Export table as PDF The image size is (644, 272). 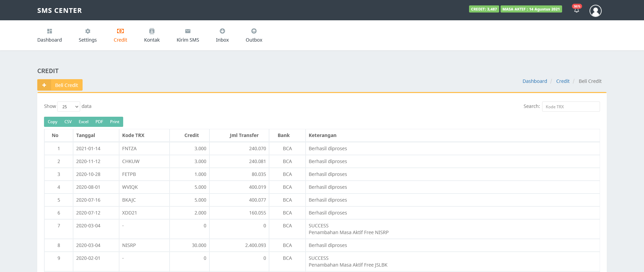[x=99, y=122]
